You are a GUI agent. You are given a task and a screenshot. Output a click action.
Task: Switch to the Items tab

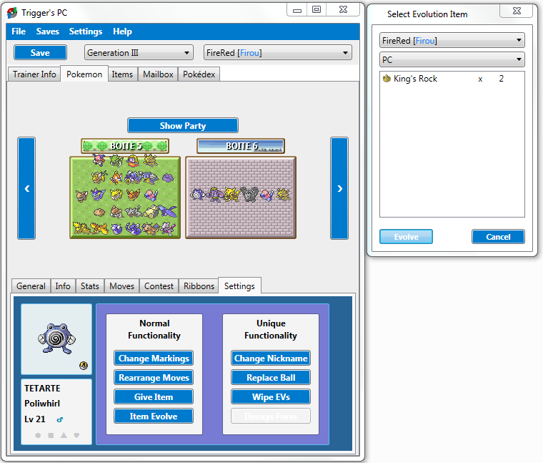122,74
